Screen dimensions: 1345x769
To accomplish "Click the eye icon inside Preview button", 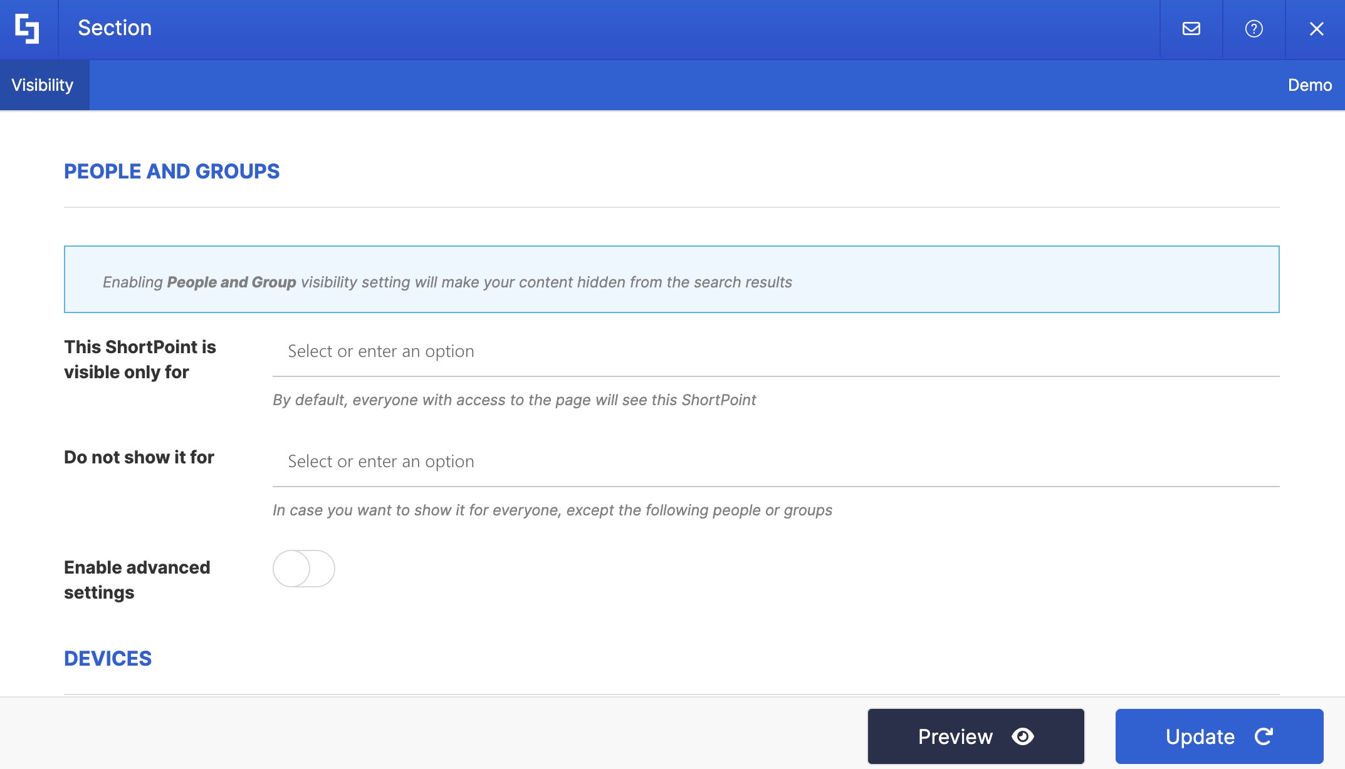I will click(x=1024, y=736).
